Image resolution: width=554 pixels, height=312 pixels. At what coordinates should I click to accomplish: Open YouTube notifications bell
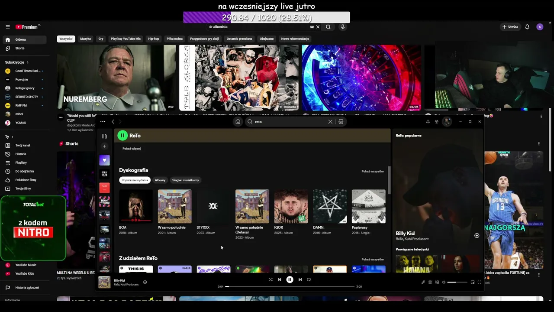click(x=527, y=27)
